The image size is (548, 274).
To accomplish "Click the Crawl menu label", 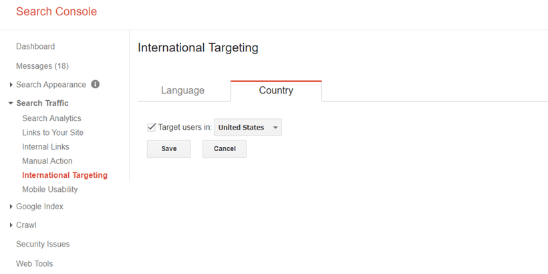I will tap(26, 225).
